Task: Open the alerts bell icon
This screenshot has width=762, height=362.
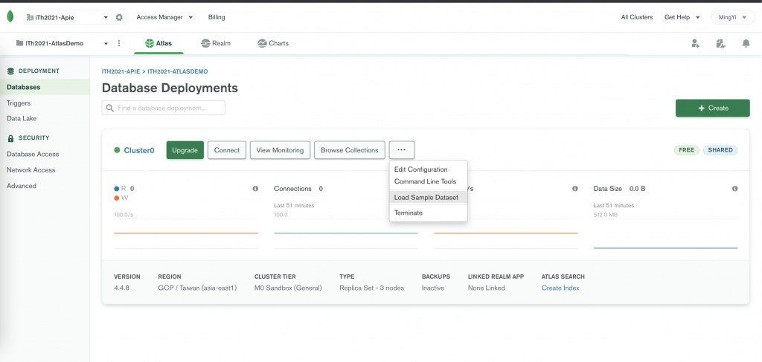Action: [746, 43]
